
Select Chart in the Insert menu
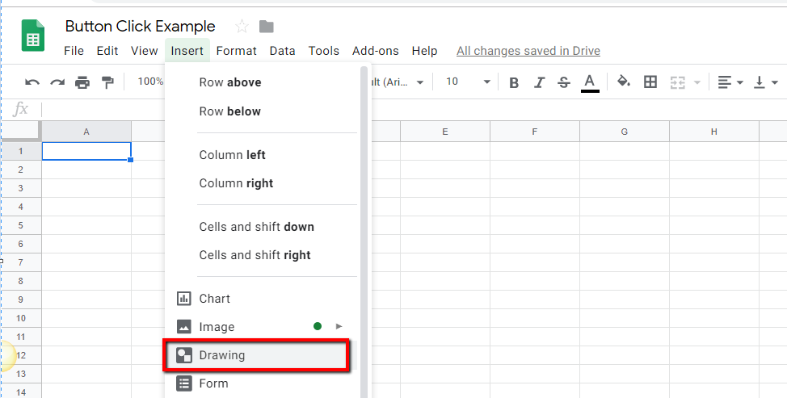click(x=215, y=299)
